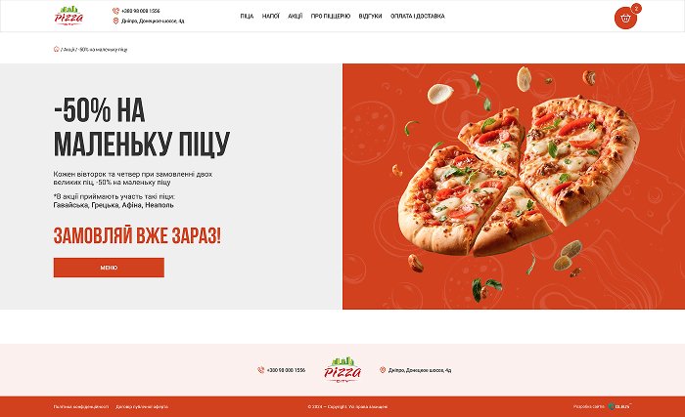
Task: Click the footer Pizza City logo
Action: 342,370
